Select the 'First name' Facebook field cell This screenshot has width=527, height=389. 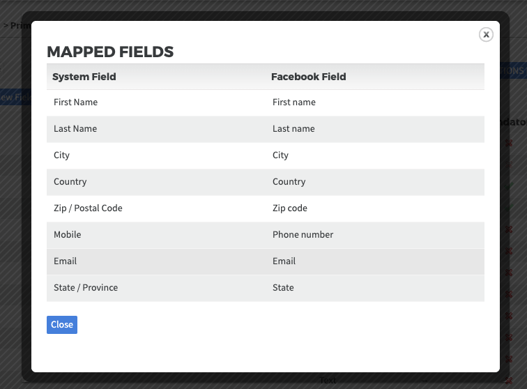tap(294, 102)
